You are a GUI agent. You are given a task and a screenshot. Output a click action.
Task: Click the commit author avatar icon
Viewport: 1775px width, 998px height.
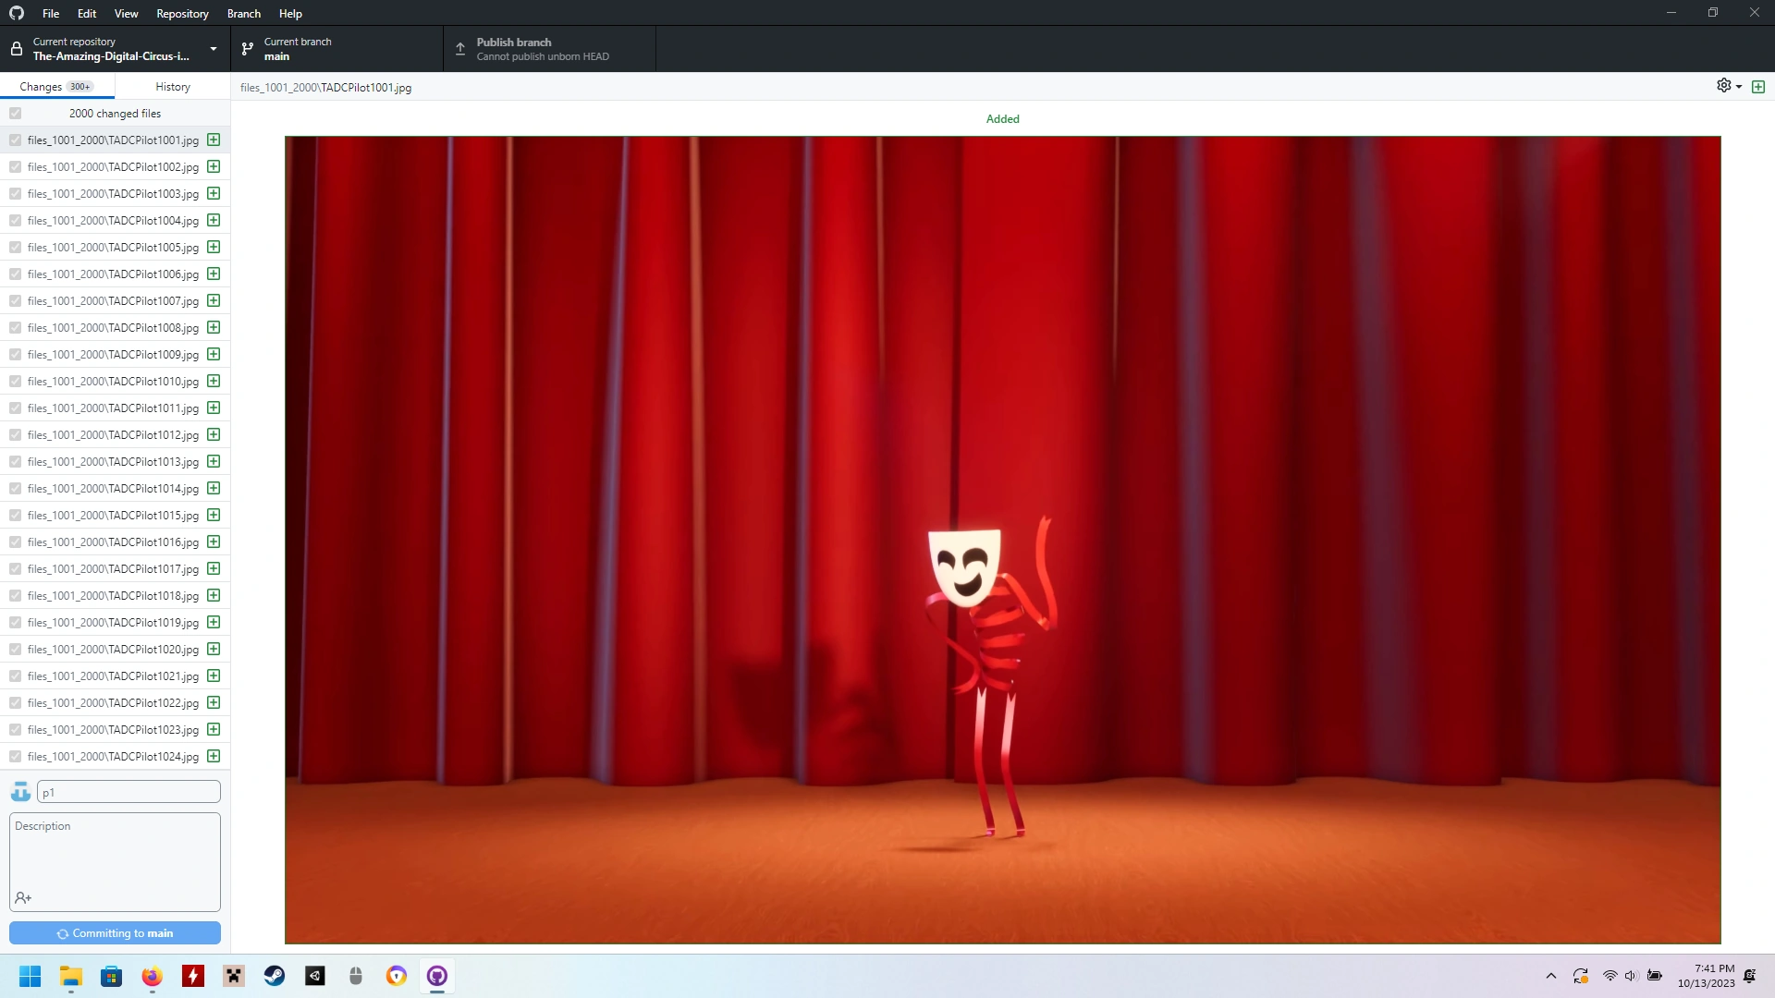click(x=20, y=792)
